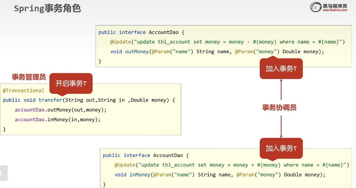The height and width of the screenshot is (188, 356).
Task: Click the Spring事务角色 slide title
Action: (x=47, y=8)
